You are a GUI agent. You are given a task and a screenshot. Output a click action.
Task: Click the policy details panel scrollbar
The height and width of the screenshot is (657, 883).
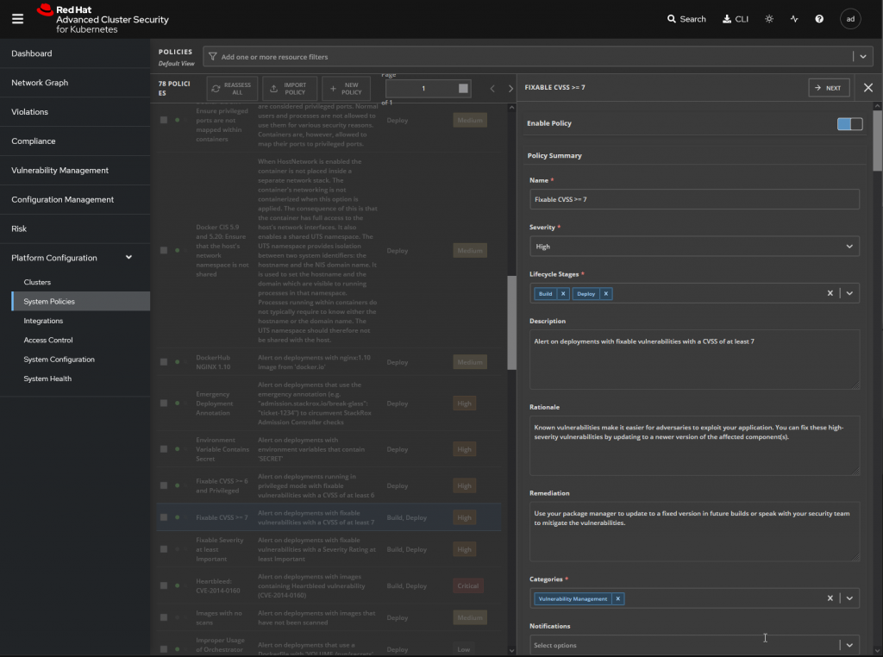click(877, 141)
